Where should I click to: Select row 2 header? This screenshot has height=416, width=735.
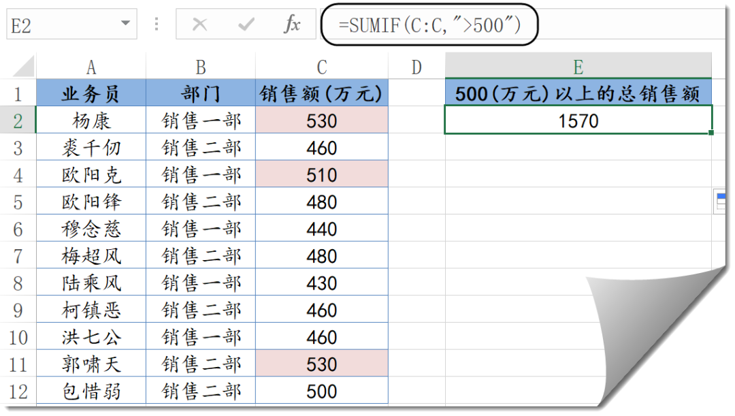(x=18, y=121)
